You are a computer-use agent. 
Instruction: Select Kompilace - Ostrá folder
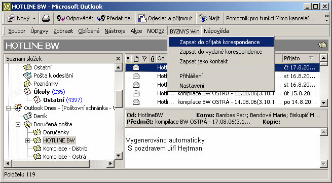pos(64,157)
